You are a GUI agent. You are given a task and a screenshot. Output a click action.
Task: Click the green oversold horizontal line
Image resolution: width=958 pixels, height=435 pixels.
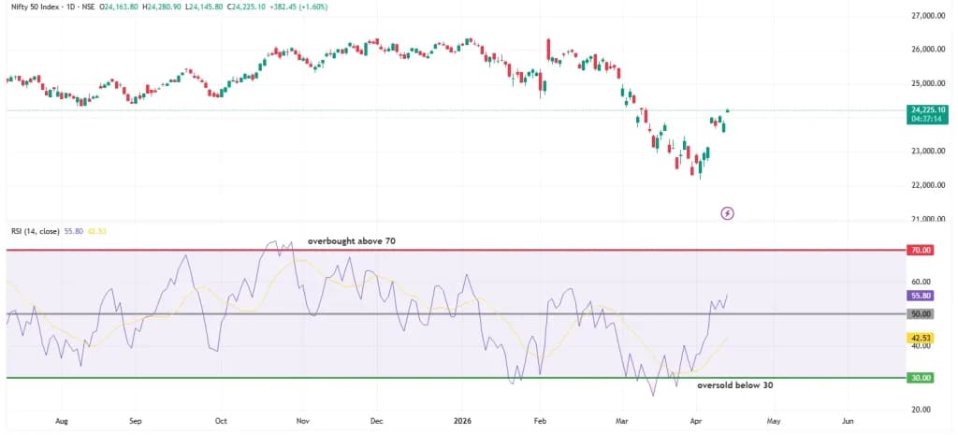pyautogui.click(x=456, y=378)
